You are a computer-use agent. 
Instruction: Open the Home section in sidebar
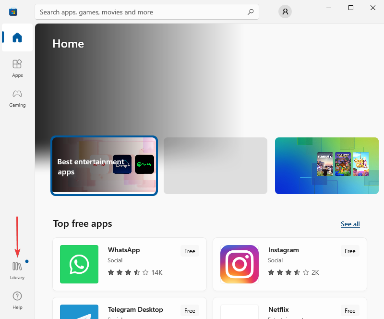pyautogui.click(x=17, y=37)
